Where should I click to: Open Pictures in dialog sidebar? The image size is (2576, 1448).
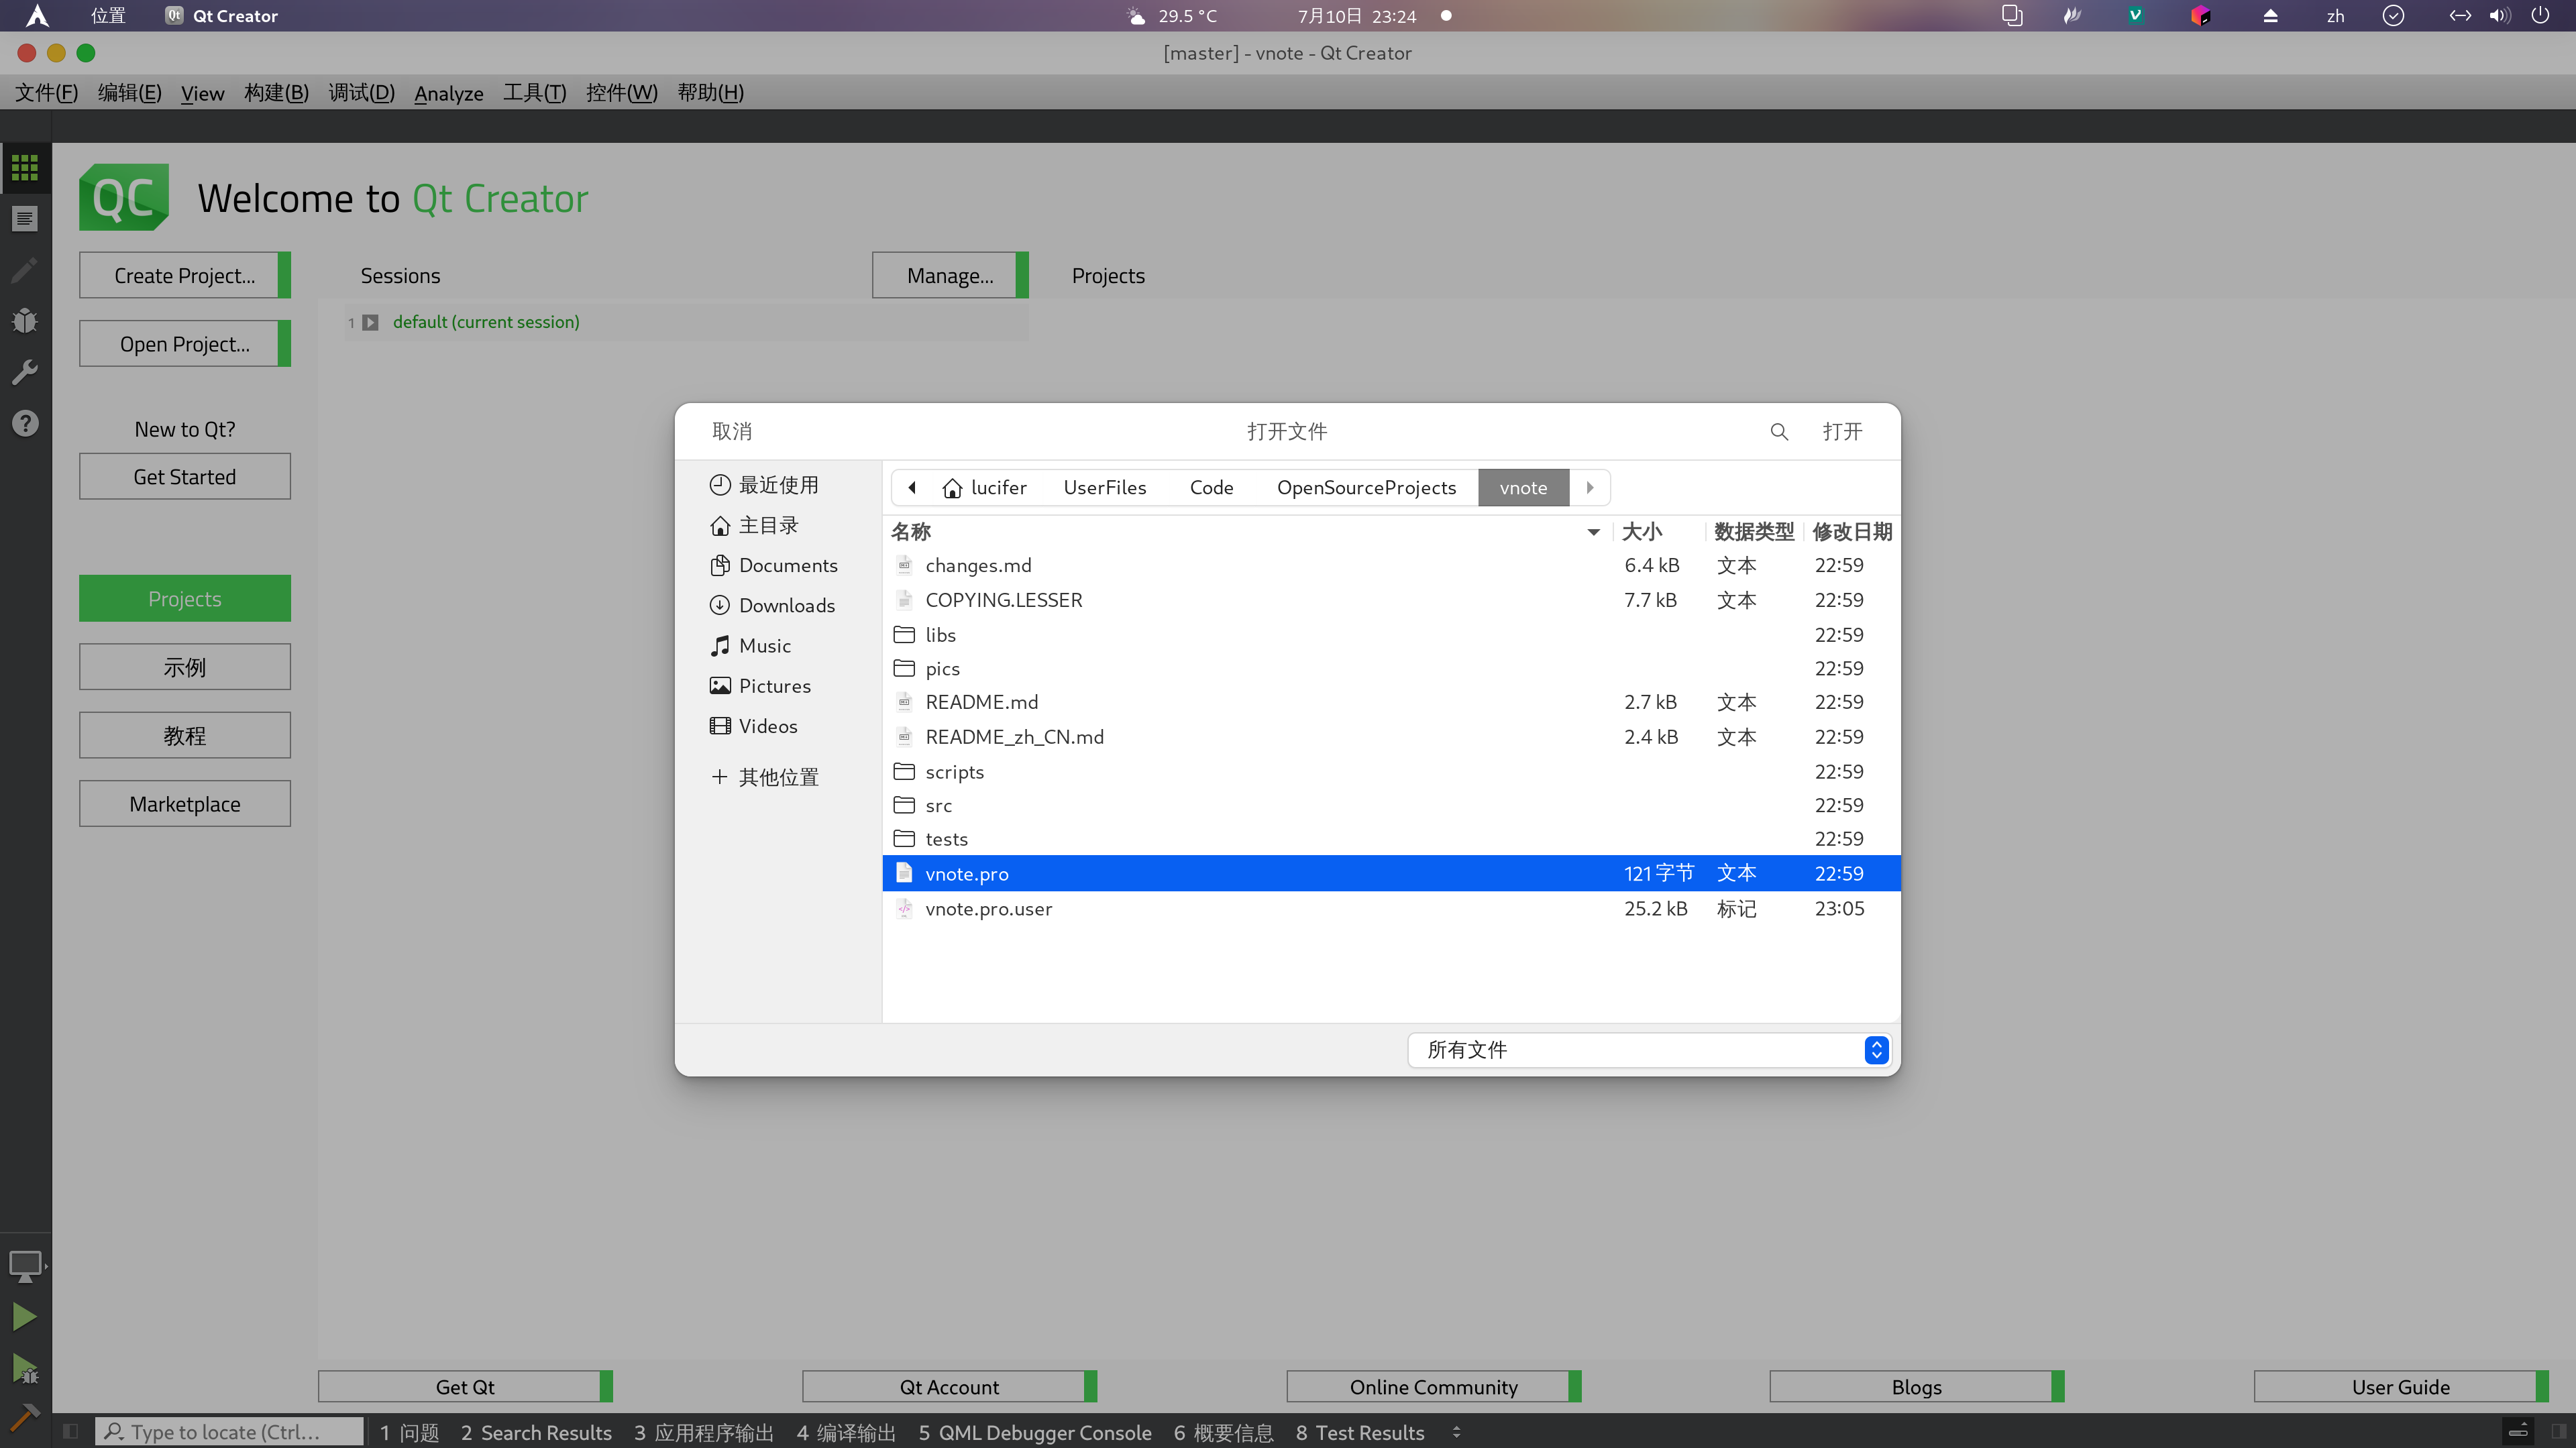click(760, 685)
